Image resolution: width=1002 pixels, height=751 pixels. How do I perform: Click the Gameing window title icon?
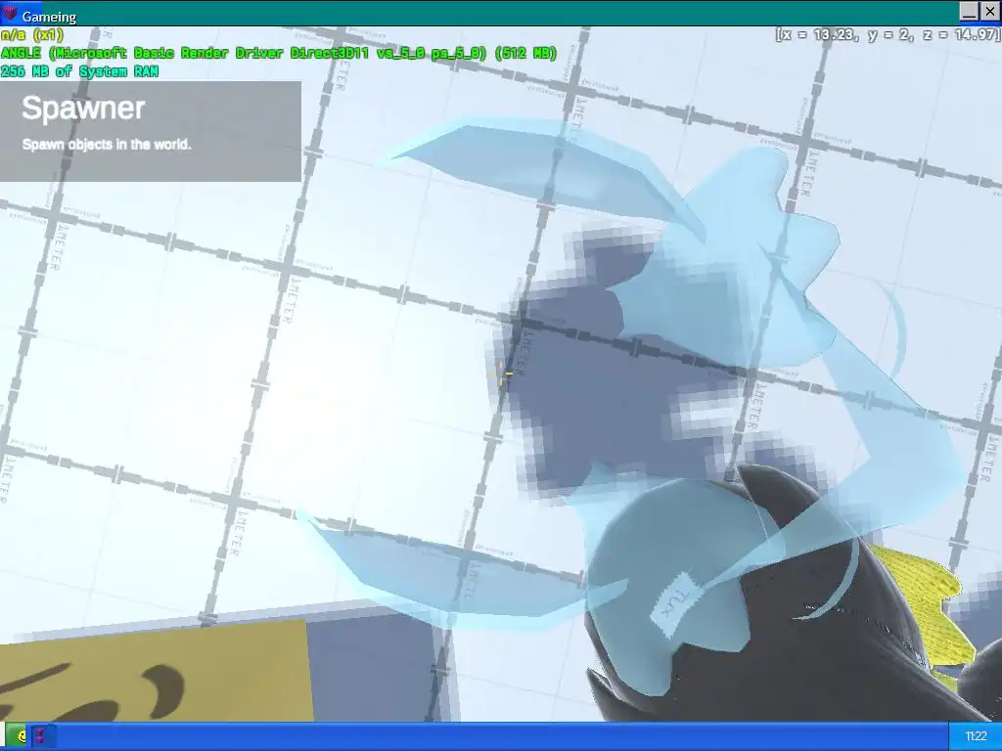10,13
